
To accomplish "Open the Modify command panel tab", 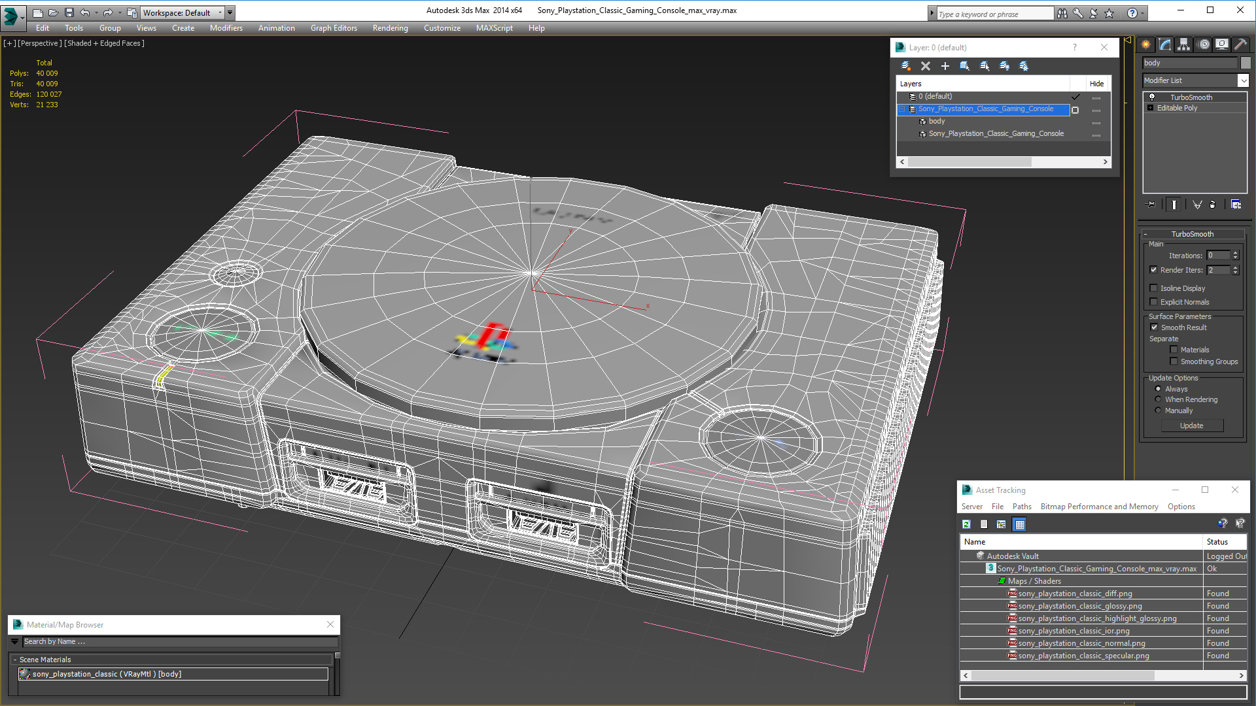I will (x=1165, y=44).
